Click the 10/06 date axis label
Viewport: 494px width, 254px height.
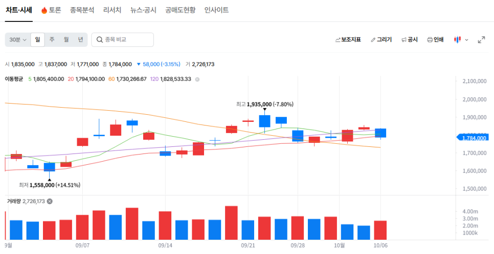coord(380,245)
